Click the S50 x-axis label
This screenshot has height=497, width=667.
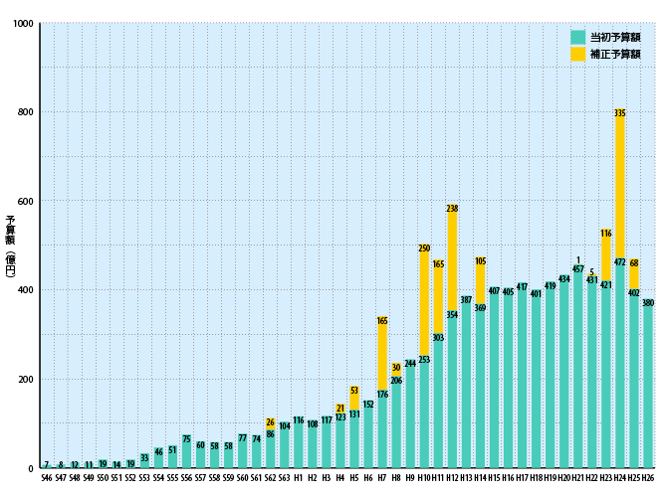tap(103, 478)
